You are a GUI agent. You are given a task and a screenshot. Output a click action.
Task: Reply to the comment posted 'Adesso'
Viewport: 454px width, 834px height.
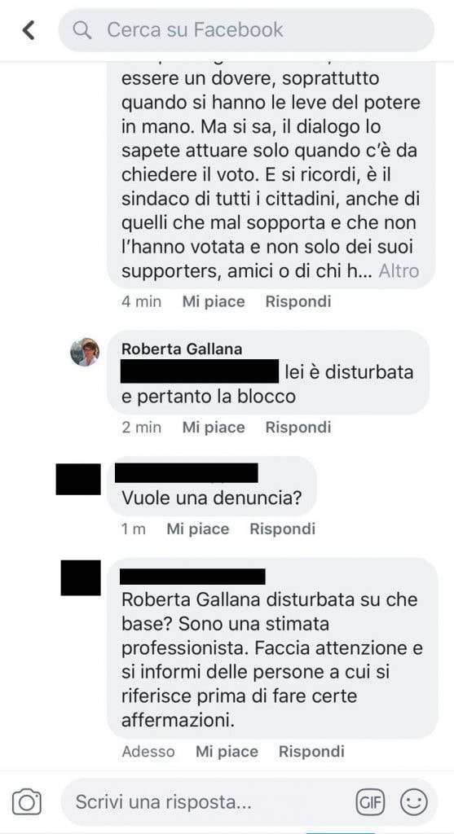click(311, 752)
